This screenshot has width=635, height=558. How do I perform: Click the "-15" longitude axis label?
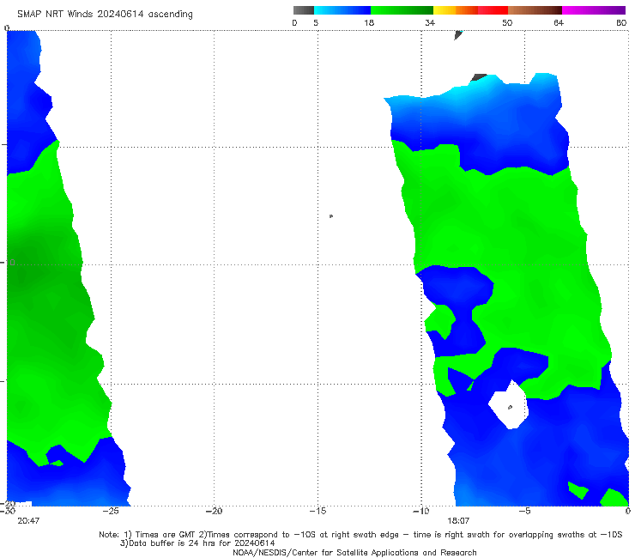coord(317,511)
